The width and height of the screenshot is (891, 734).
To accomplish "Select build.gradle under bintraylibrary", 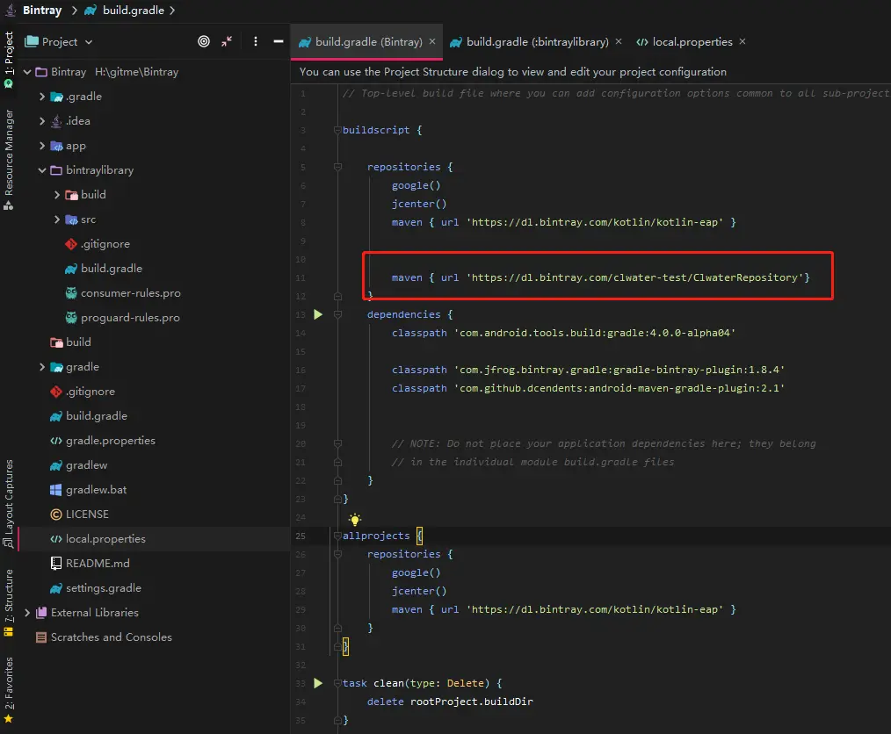I will [x=104, y=269].
